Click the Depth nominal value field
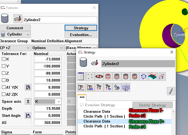 point(48,108)
